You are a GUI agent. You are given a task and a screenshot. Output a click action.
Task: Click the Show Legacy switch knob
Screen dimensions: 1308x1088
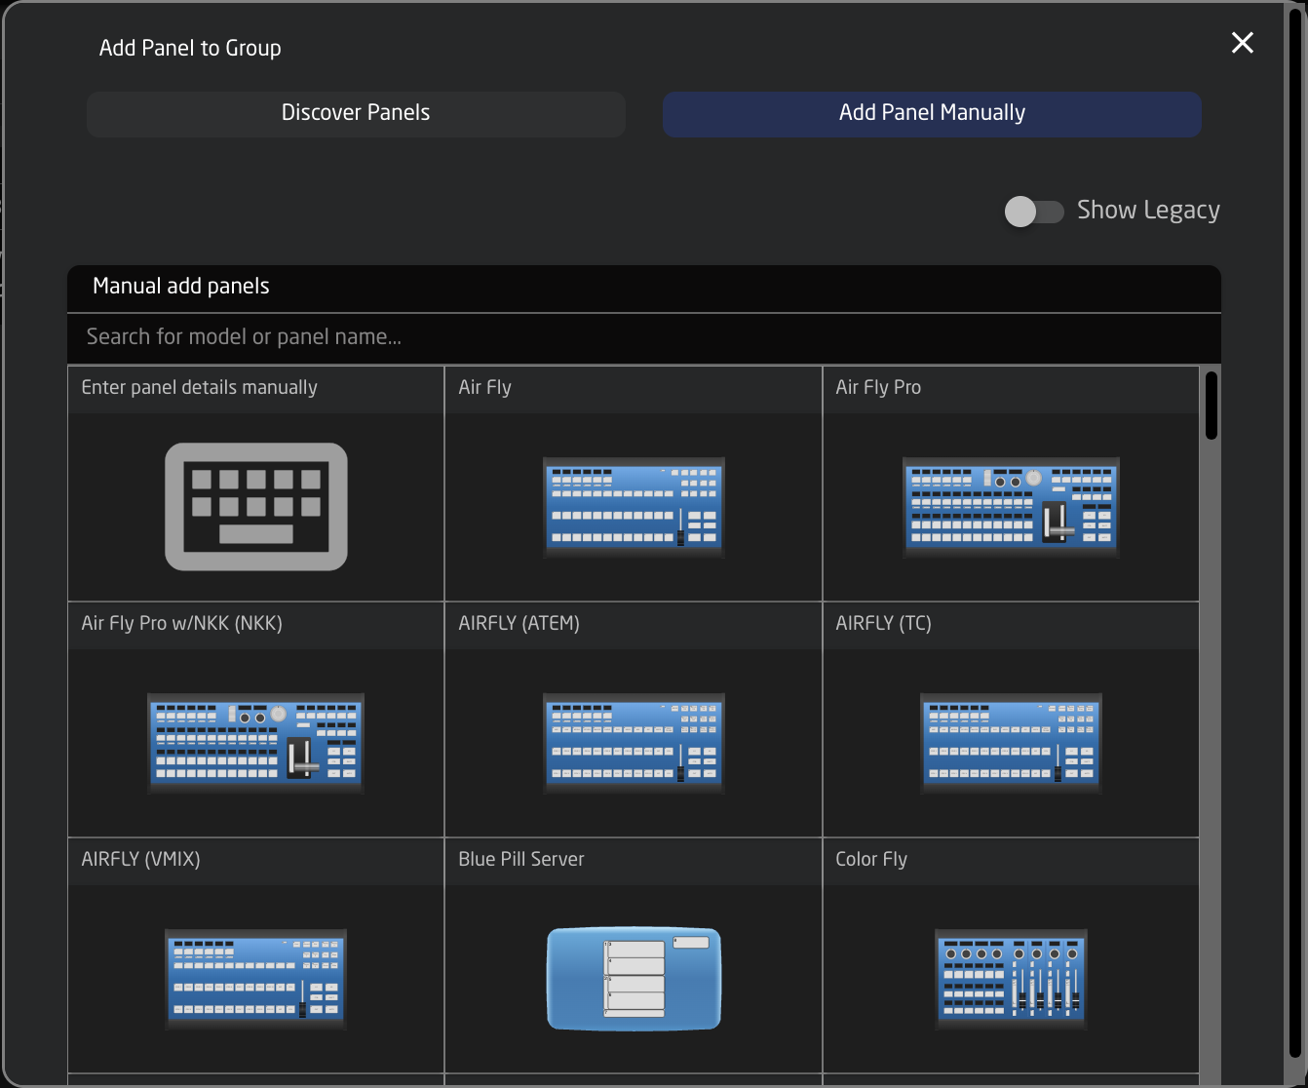1021,212
